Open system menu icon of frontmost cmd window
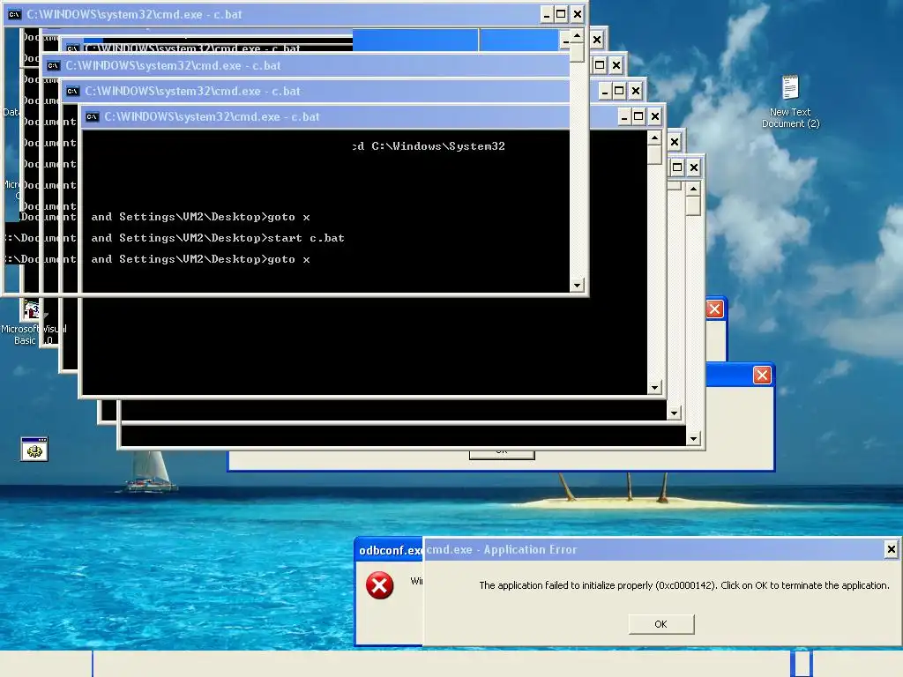This screenshot has height=677, width=903. (14, 14)
